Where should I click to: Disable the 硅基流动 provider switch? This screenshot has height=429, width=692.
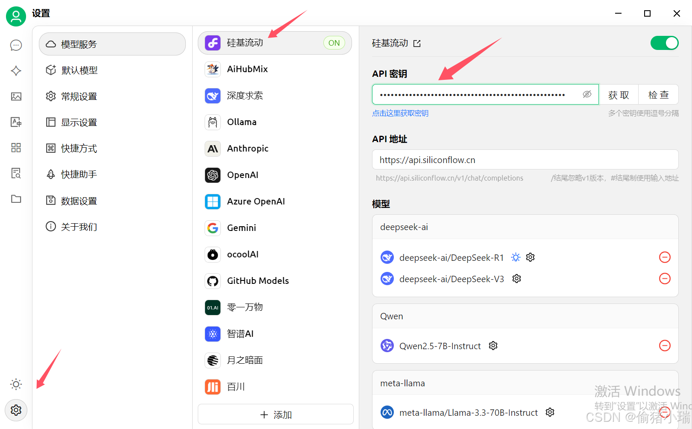point(664,43)
